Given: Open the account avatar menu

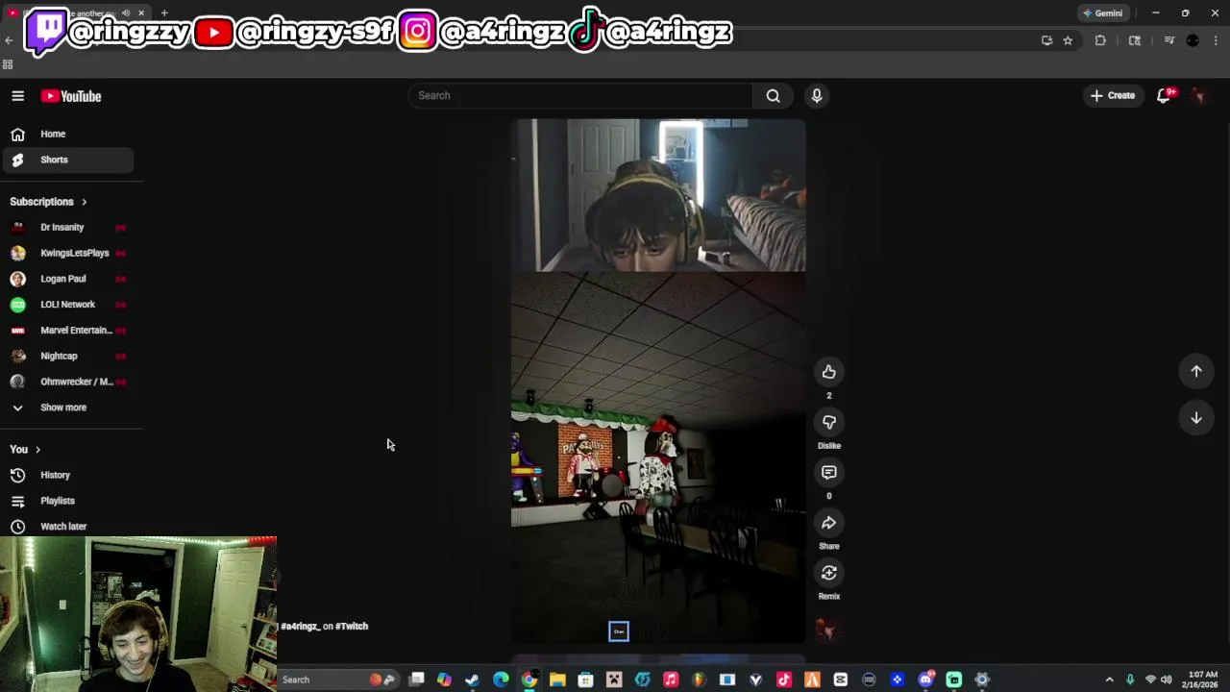Looking at the screenshot, I should [x=1198, y=95].
